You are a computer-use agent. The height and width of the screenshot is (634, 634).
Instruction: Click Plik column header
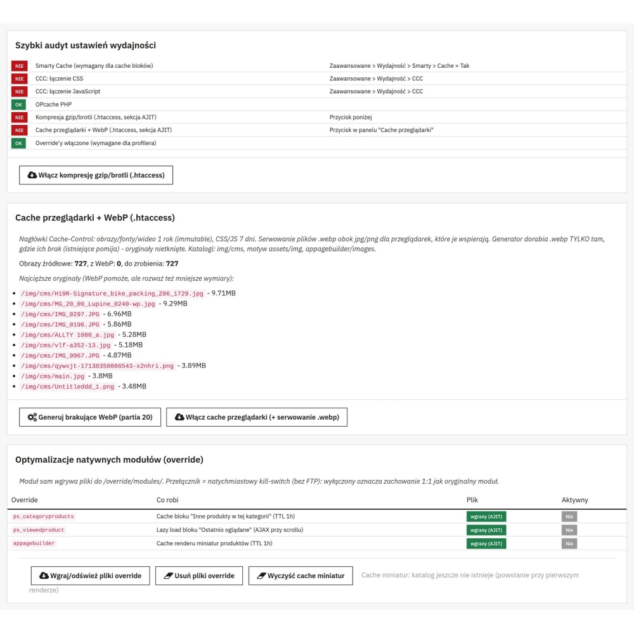pos(472,500)
